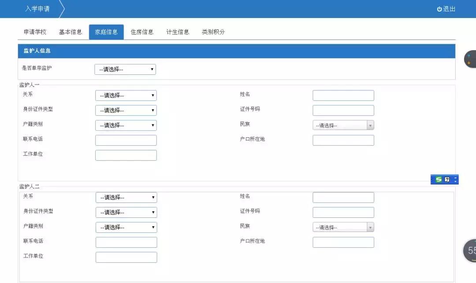476x283 pixels.
Task: Open the 是否单亲监护 dropdown
Action: point(125,69)
